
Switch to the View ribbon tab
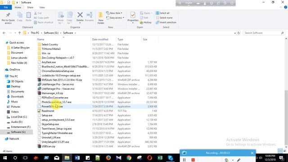tap(42, 7)
